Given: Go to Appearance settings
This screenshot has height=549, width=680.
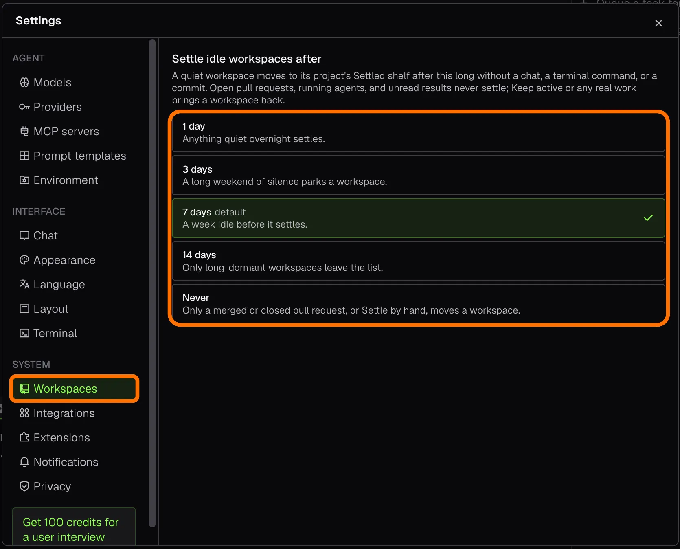Looking at the screenshot, I should [74, 260].
